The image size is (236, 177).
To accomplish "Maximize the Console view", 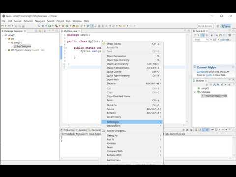I will [x=234, y=129].
